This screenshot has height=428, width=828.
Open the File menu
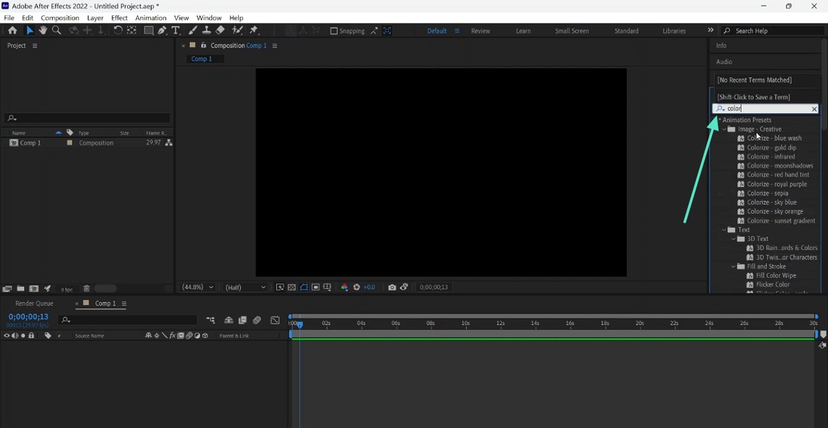coord(9,18)
